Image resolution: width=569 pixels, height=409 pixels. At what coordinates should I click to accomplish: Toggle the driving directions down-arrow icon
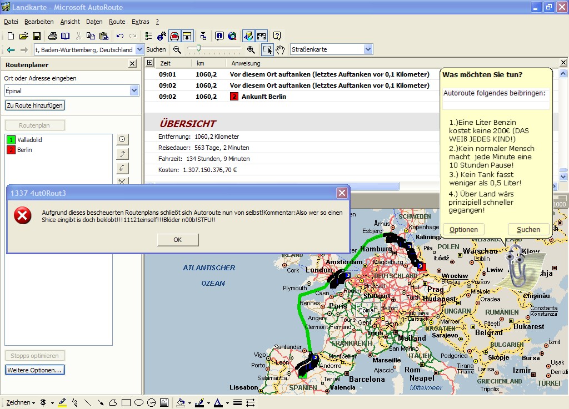click(187, 36)
